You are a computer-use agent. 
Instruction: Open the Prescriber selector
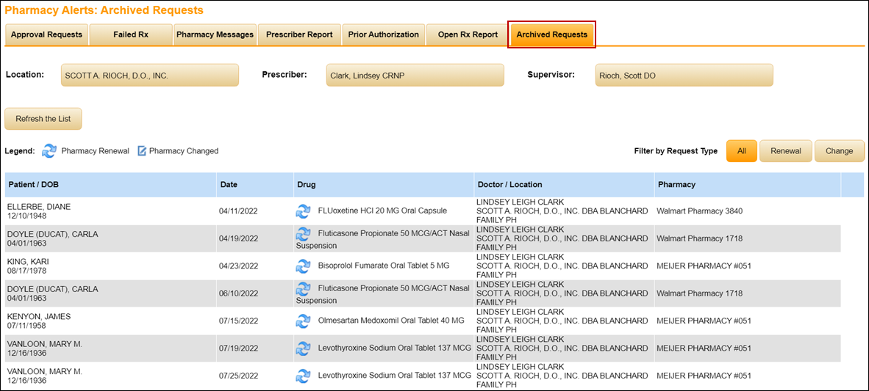point(415,76)
